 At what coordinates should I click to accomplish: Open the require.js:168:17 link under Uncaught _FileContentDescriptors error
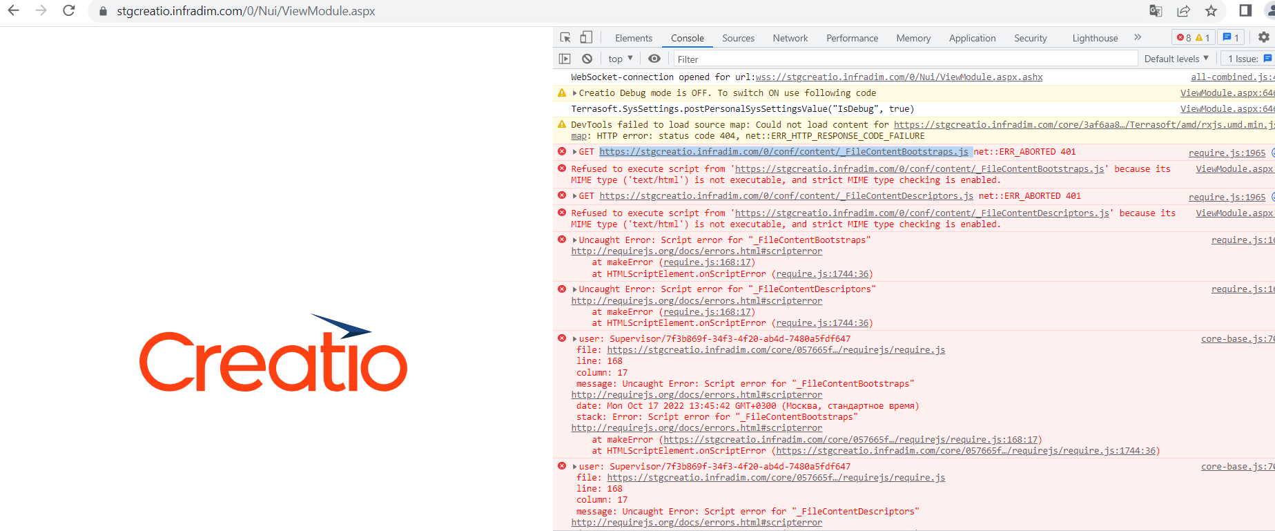click(707, 311)
